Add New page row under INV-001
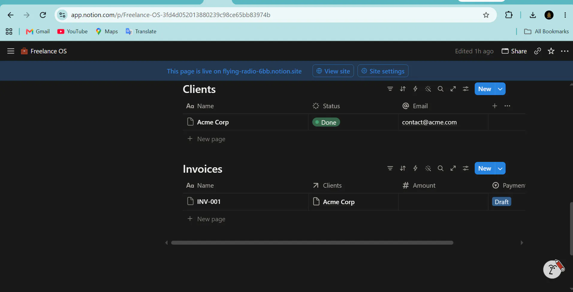Screen dimensions: 573x292 tap(206, 219)
